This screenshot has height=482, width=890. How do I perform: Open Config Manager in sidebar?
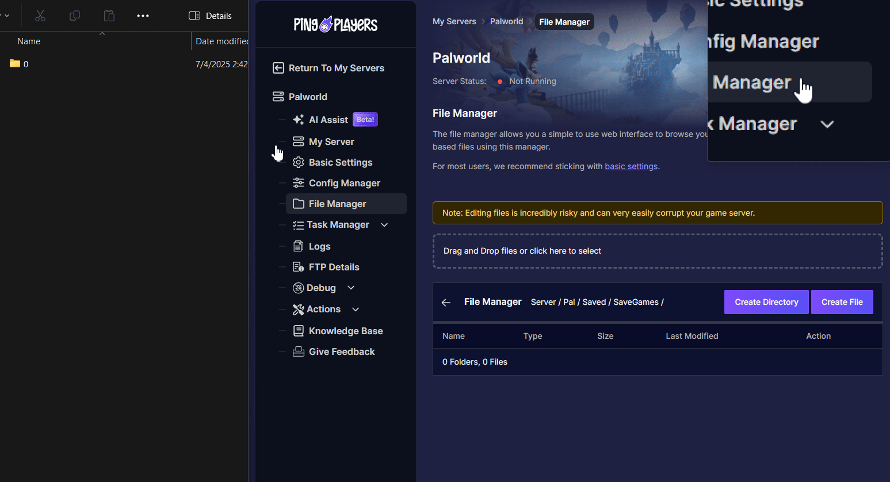(345, 183)
